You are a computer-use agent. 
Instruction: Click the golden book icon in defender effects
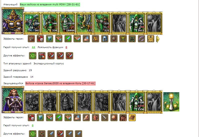tap(132, 117)
